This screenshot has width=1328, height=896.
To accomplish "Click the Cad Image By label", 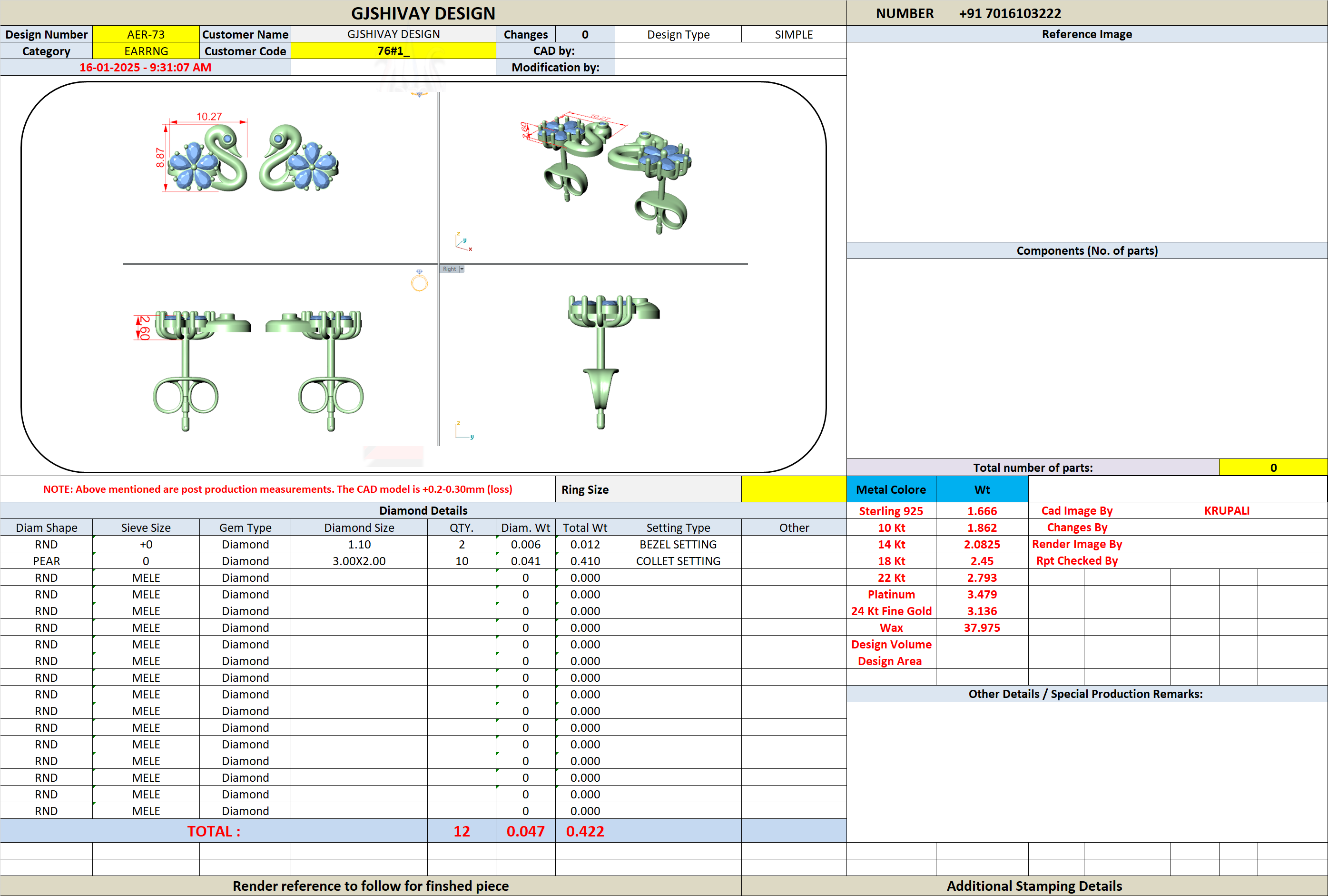I will click(x=1077, y=510).
